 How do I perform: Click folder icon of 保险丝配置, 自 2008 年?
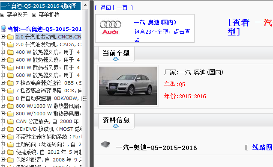pos(10,160)
